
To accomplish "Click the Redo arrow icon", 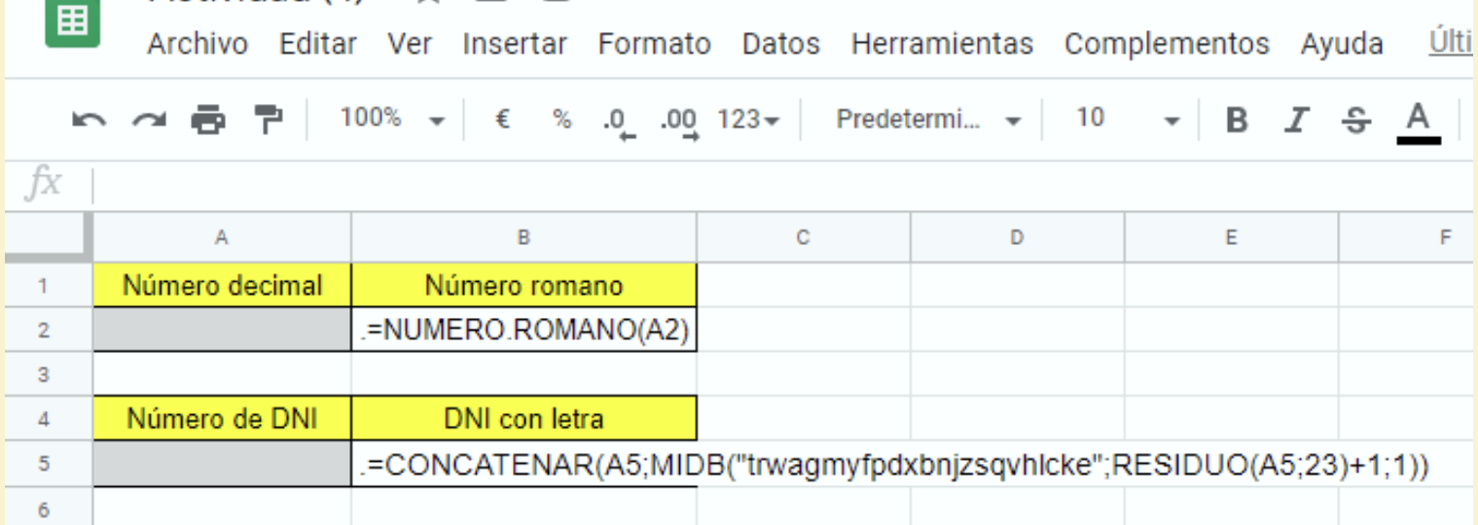I will [148, 121].
